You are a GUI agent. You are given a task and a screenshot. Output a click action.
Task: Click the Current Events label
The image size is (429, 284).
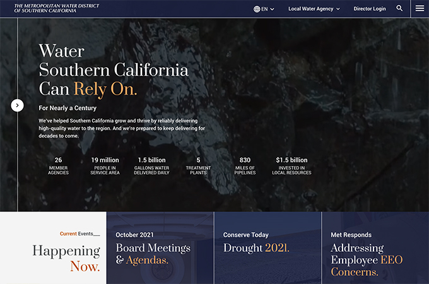click(80, 234)
